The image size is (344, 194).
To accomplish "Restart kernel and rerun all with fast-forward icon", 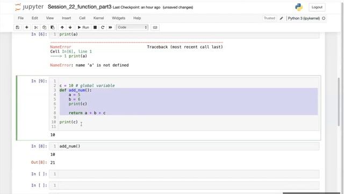I will point(110,27).
